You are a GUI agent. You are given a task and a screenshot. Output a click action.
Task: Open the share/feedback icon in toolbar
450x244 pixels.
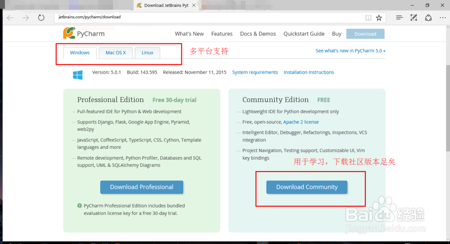(428, 18)
